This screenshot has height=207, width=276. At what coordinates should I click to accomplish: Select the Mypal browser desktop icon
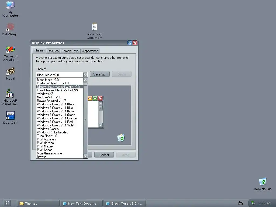click(11, 74)
